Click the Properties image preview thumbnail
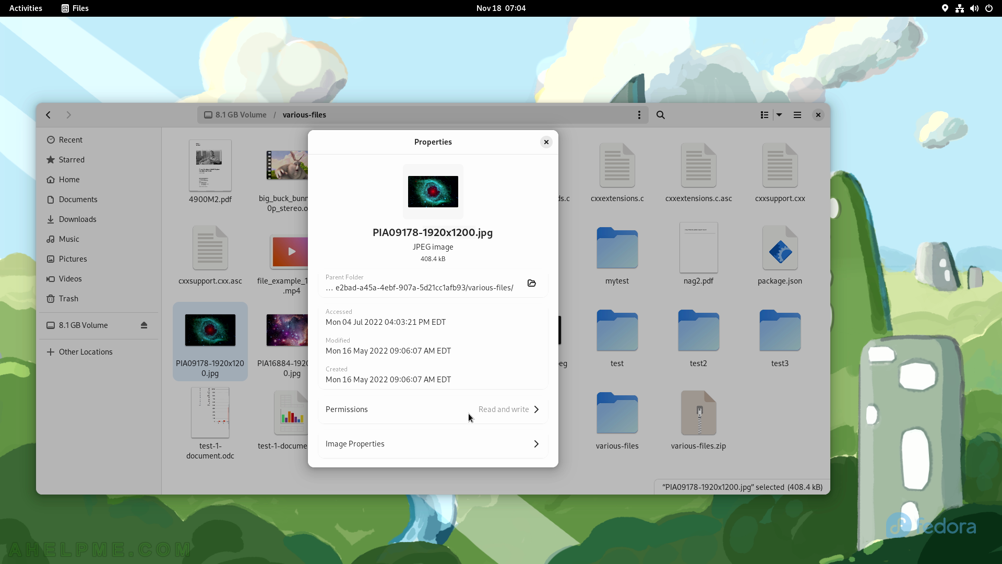The width and height of the screenshot is (1002, 564). tap(433, 192)
